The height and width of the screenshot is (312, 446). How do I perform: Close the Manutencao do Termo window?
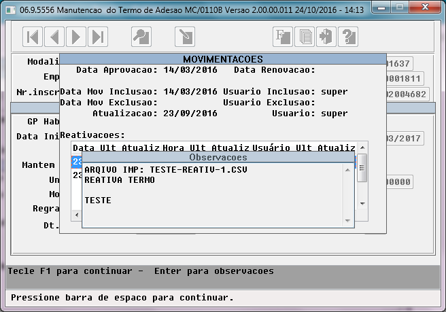click(x=425, y=7)
